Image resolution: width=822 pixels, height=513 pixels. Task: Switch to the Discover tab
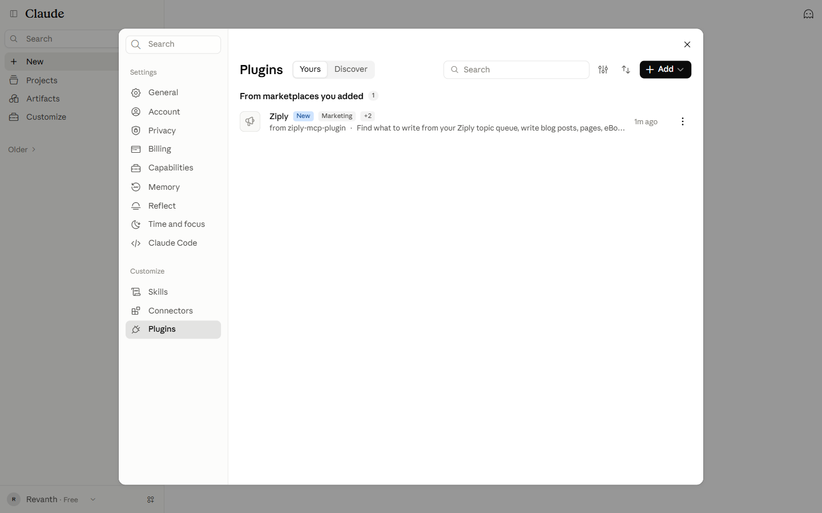[x=351, y=70]
